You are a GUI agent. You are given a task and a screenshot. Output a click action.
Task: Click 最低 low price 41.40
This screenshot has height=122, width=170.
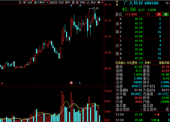pos(165,75)
